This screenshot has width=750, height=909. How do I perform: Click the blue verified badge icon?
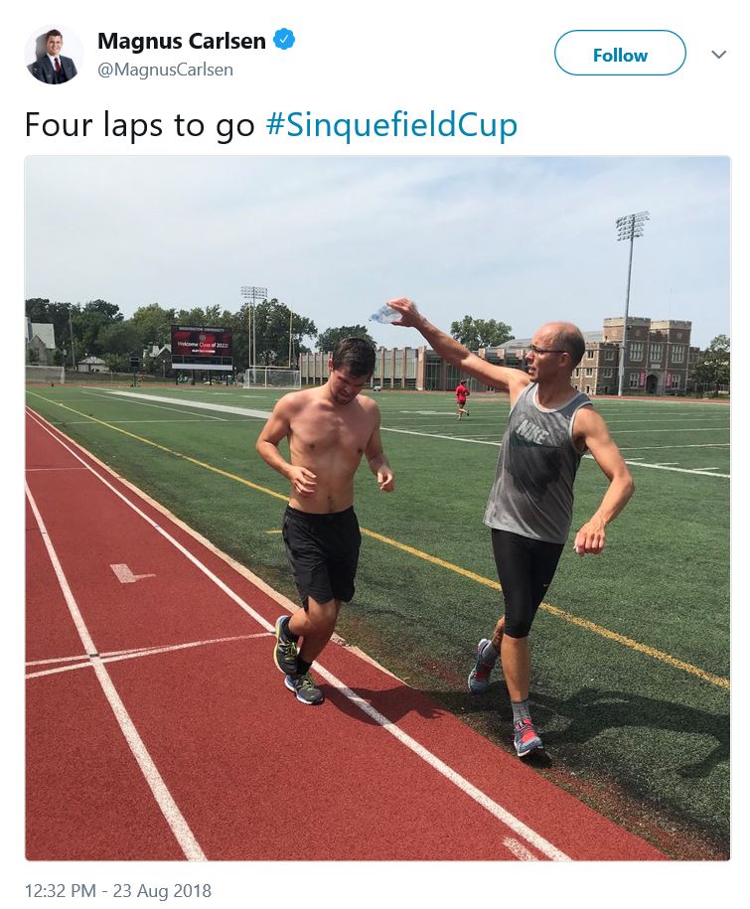(284, 40)
